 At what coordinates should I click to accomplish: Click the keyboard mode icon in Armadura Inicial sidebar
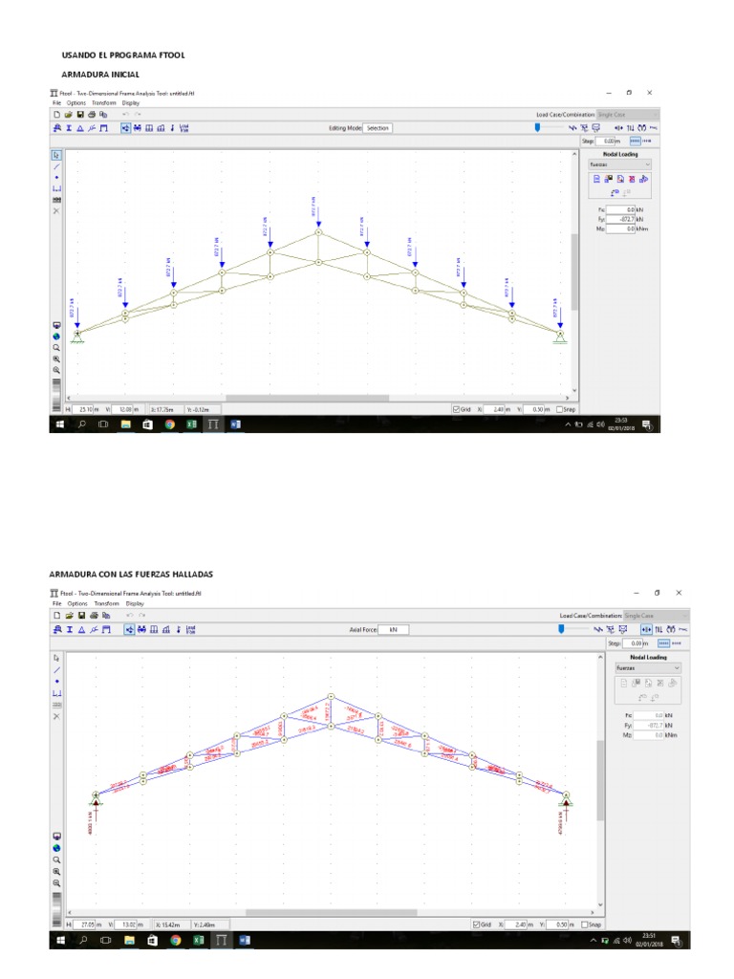tap(56, 200)
